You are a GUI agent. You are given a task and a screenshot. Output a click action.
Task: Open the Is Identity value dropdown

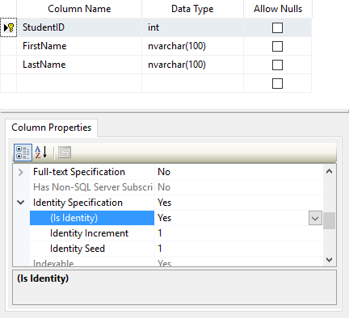pos(315,218)
